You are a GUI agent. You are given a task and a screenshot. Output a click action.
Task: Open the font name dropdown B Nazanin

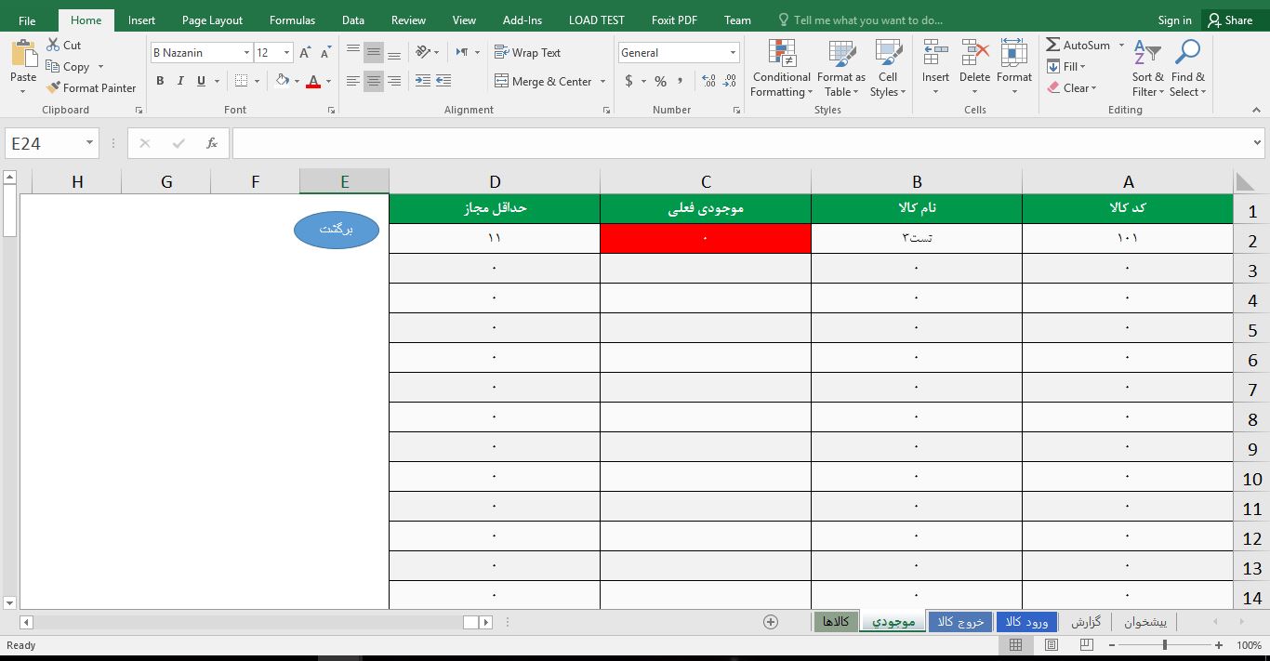click(x=246, y=53)
